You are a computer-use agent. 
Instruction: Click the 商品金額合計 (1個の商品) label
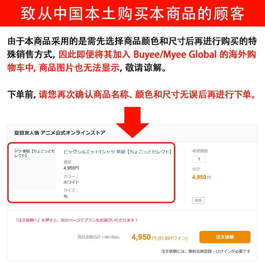tap(98, 237)
